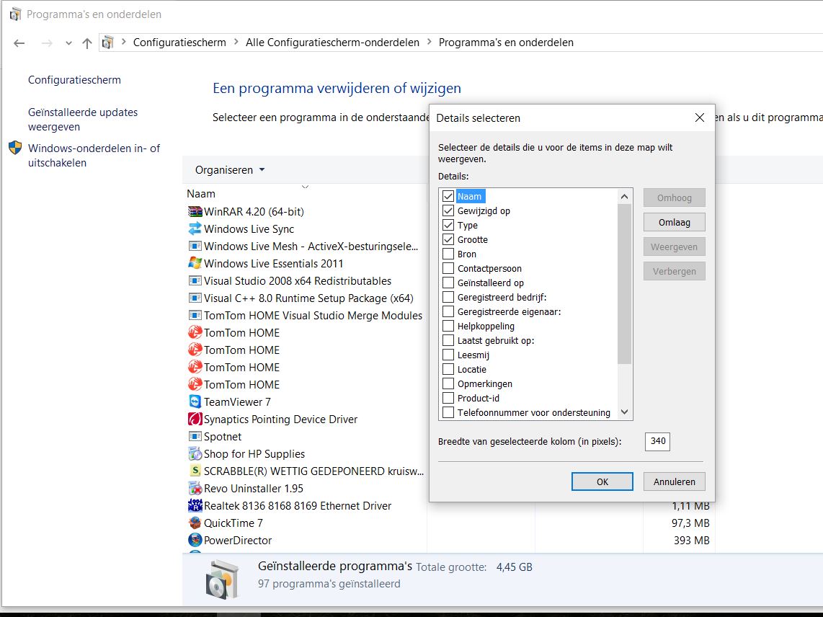Viewport: 823px width, 617px height.
Task: Check the Locatie detail checkbox
Action: click(x=448, y=369)
